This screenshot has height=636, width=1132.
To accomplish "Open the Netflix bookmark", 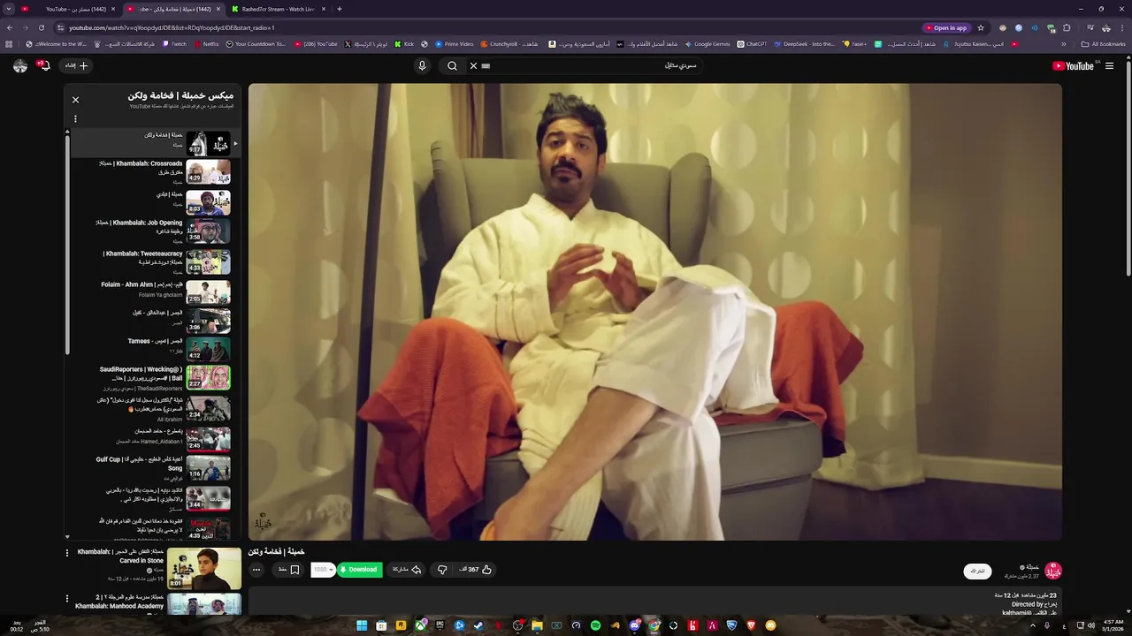I will coord(207,43).
